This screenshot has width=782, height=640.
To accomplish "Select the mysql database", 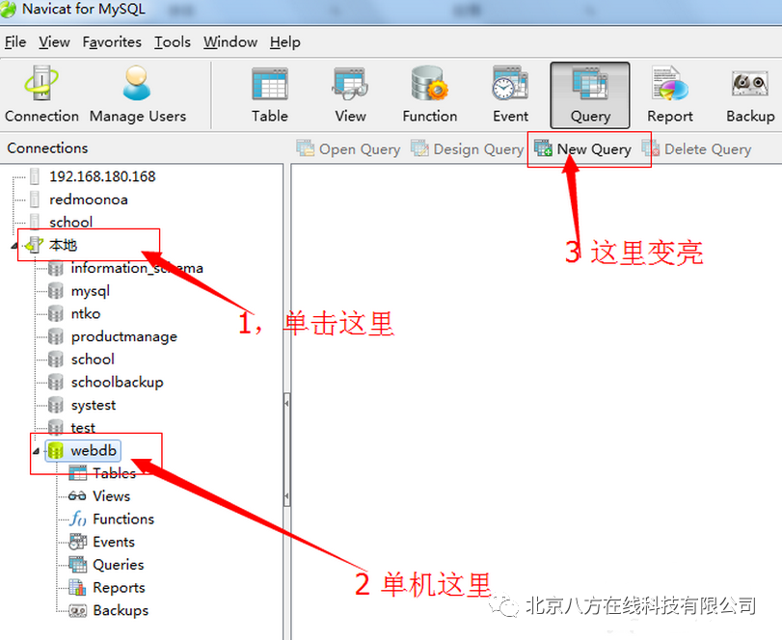I will pyautogui.click(x=91, y=291).
